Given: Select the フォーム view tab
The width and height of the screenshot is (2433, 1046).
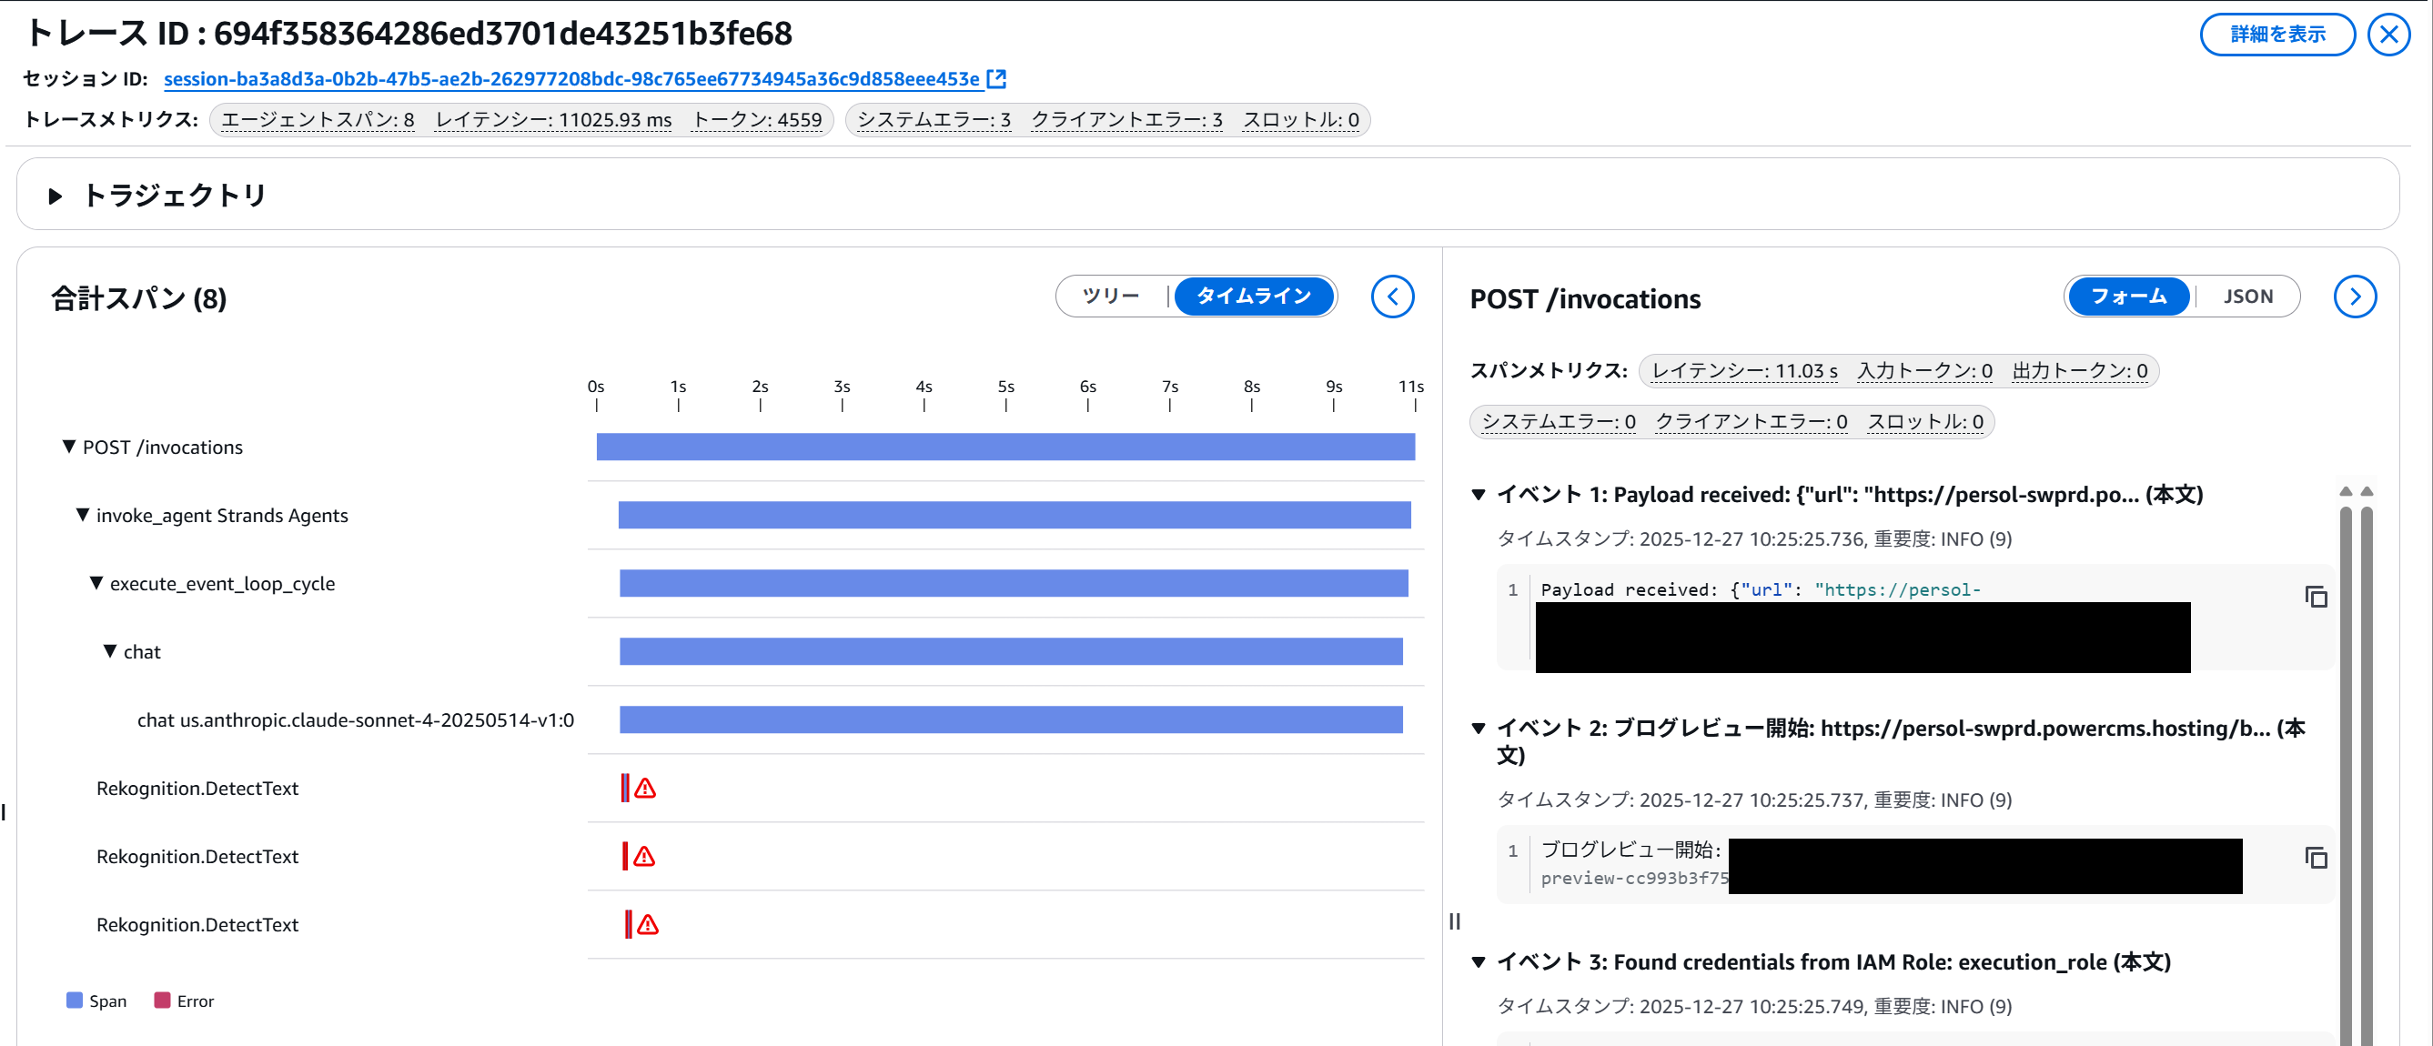Looking at the screenshot, I should pos(2128,297).
